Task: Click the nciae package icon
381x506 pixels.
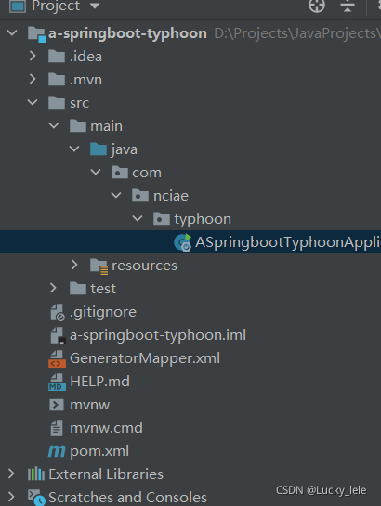Action: click(140, 196)
